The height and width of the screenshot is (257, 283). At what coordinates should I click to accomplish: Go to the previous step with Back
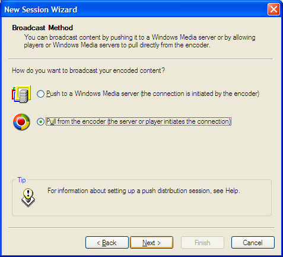(107, 243)
